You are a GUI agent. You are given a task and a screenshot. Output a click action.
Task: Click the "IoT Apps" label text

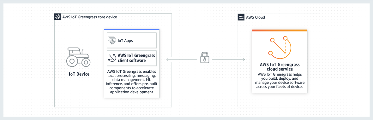pyautogui.click(x=125, y=41)
